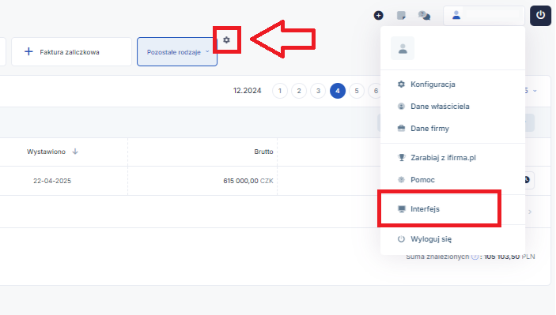Click the person icon beside Dane właściciela
The height and width of the screenshot is (315, 556).
tap(401, 106)
